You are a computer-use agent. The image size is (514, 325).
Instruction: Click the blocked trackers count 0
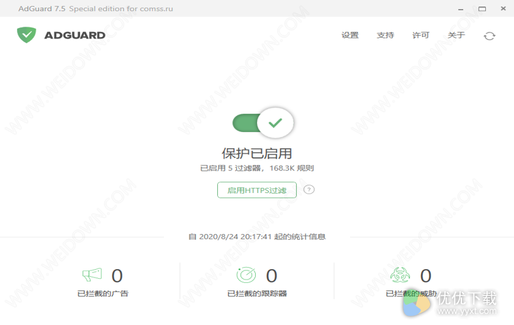(x=271, y=276)
